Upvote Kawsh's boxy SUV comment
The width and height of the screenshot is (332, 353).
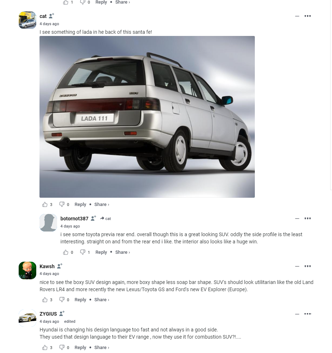pyautogui.click(x=45, y=300)
